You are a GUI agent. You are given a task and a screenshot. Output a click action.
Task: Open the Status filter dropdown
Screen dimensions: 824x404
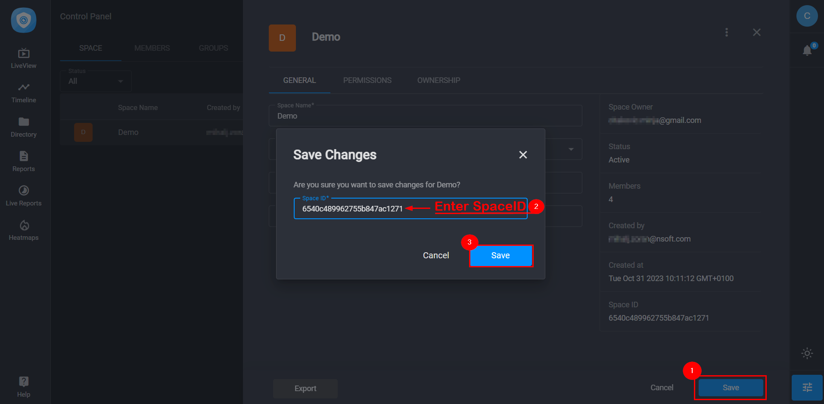(x=95, y=81)
